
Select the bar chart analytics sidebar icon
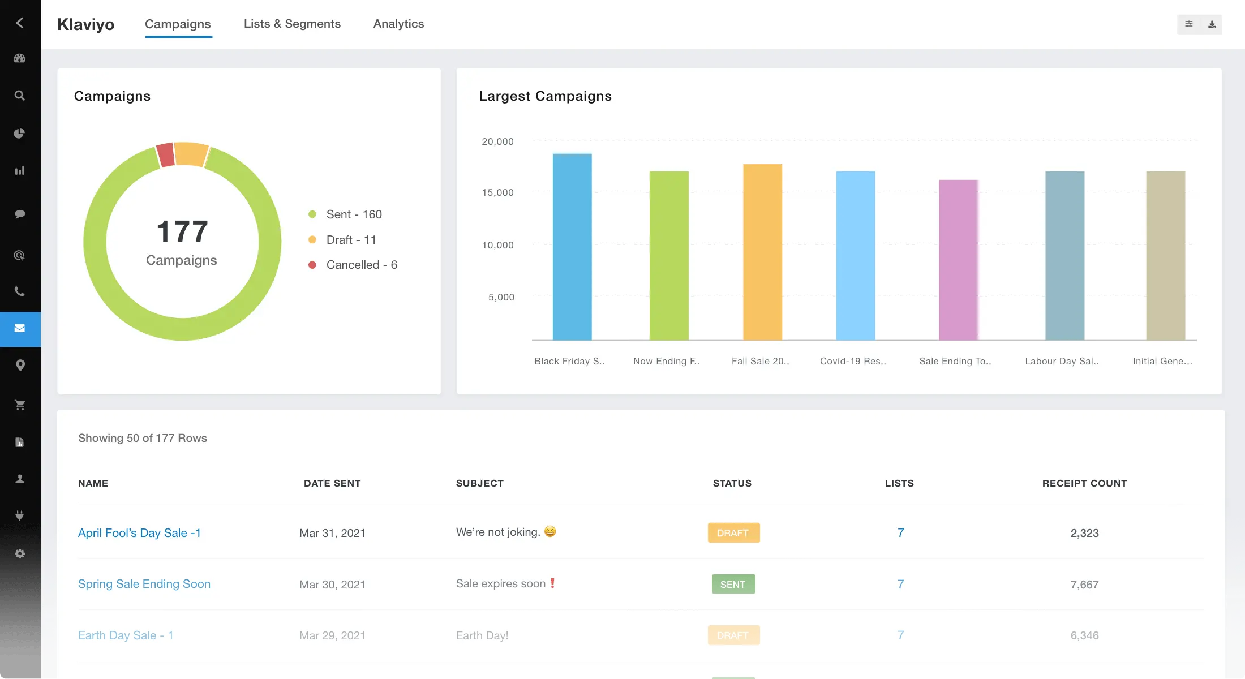(20, 170)
